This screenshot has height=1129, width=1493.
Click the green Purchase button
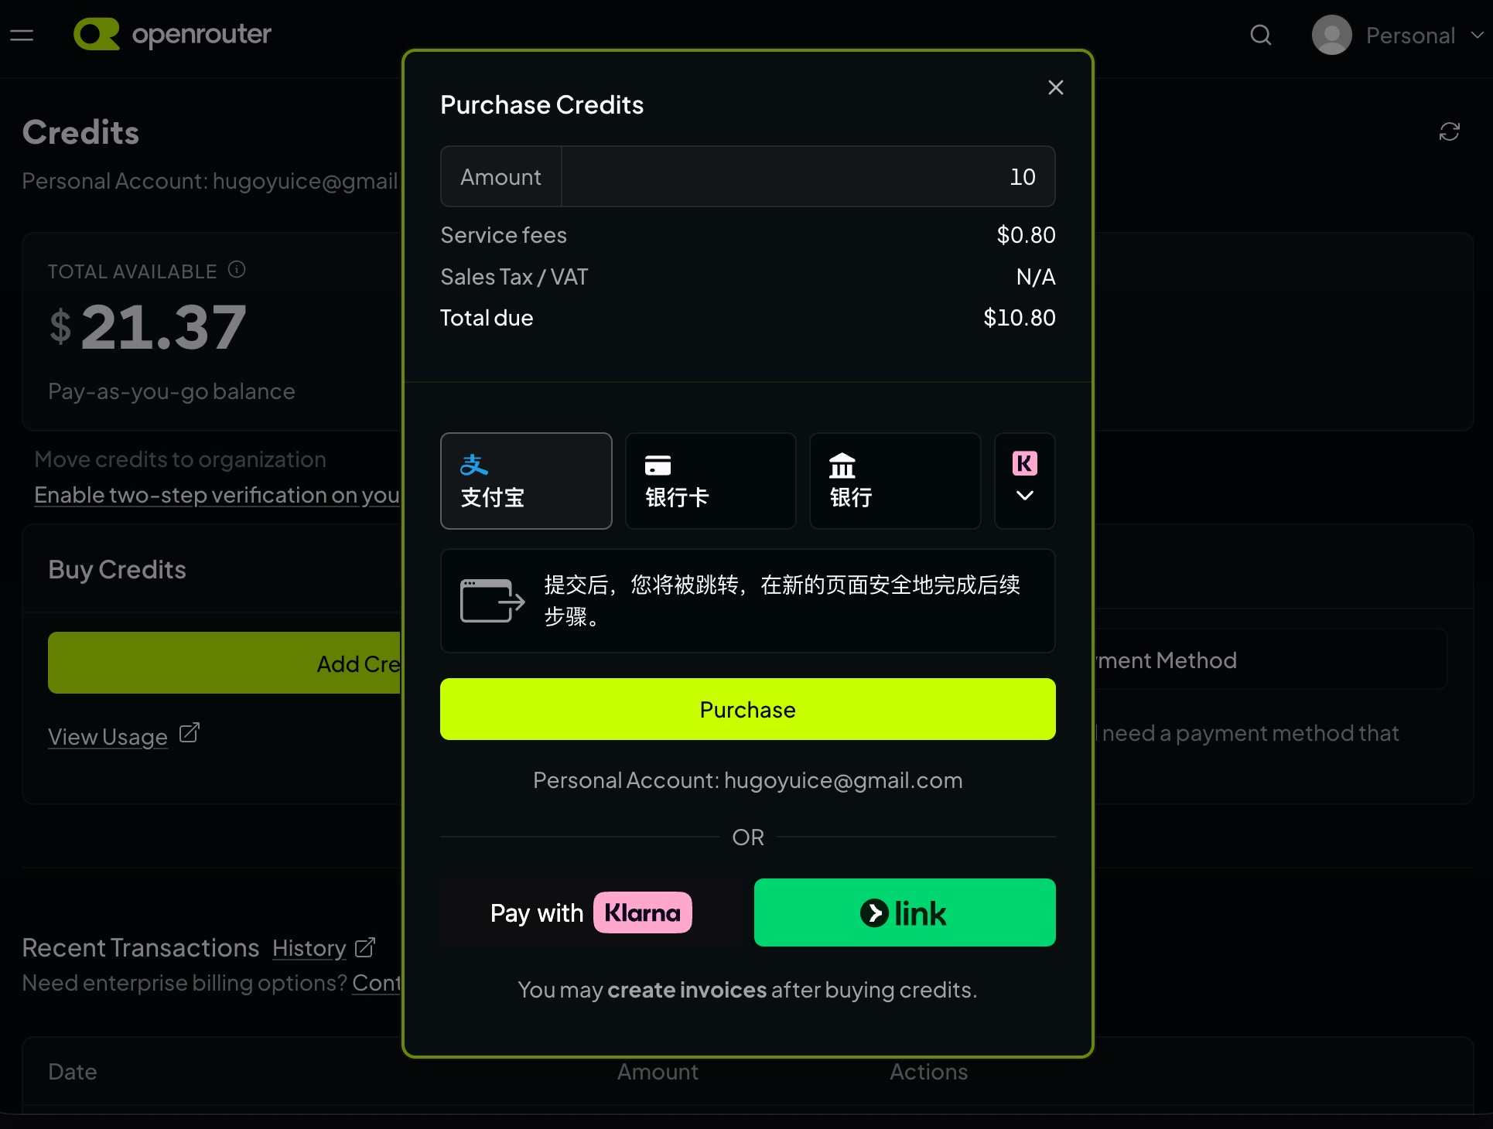point(748,709)
